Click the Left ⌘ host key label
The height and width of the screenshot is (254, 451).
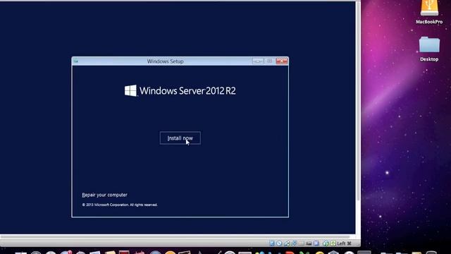[x=344, y=243]
